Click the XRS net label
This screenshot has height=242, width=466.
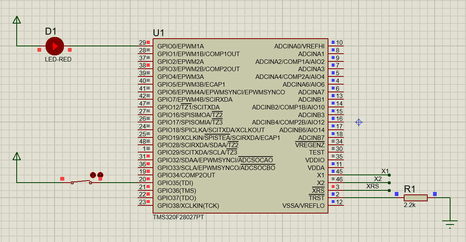click(372, 185)
